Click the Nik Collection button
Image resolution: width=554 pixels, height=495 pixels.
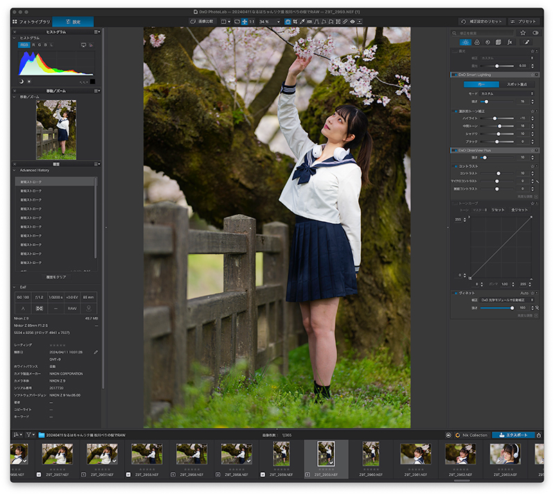[472, 435]
